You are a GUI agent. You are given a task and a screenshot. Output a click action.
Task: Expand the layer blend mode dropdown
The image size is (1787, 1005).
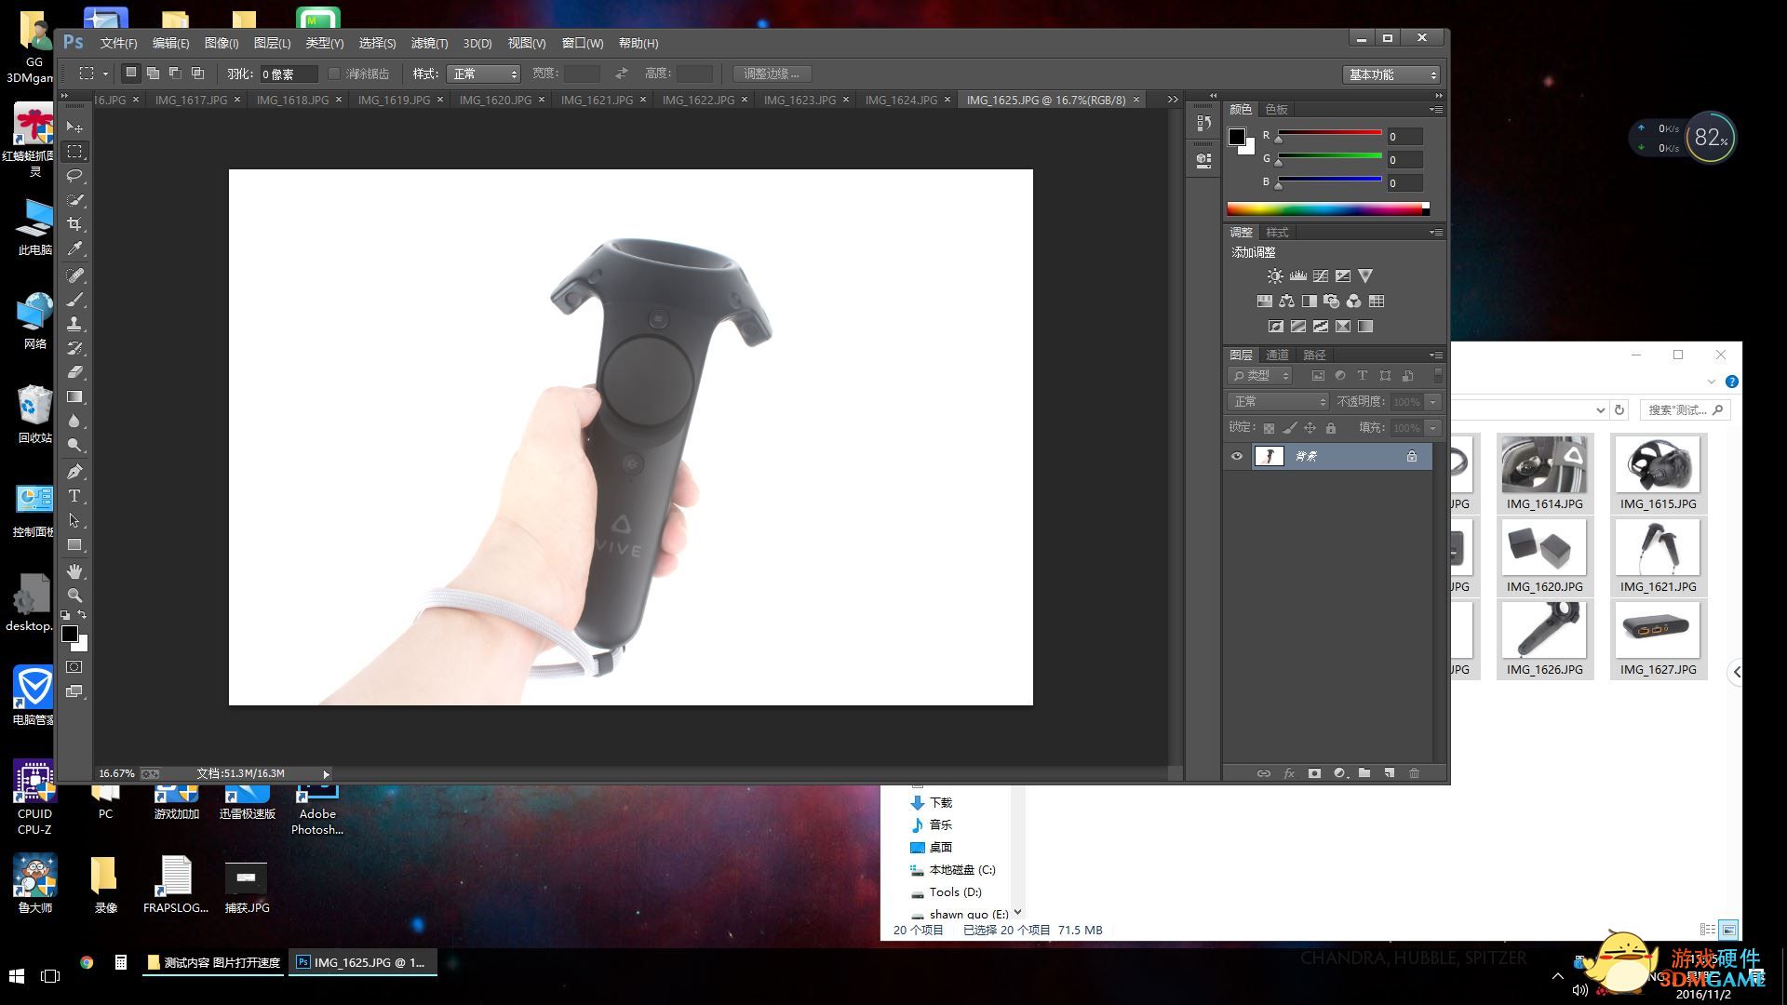[1277, 401]
